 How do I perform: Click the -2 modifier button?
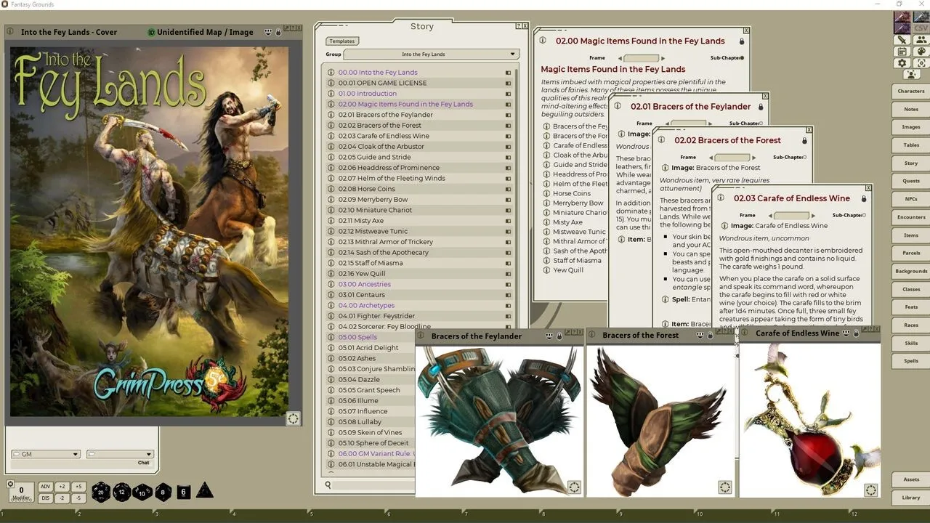(x=62, y=498)
